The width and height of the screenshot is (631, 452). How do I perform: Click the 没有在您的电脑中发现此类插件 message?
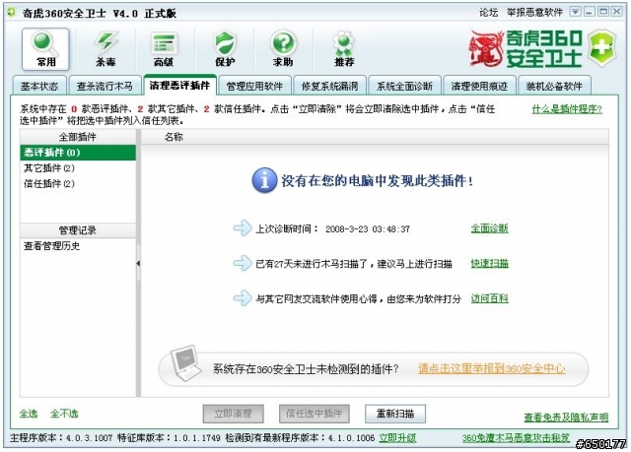(x=377, y=181)
